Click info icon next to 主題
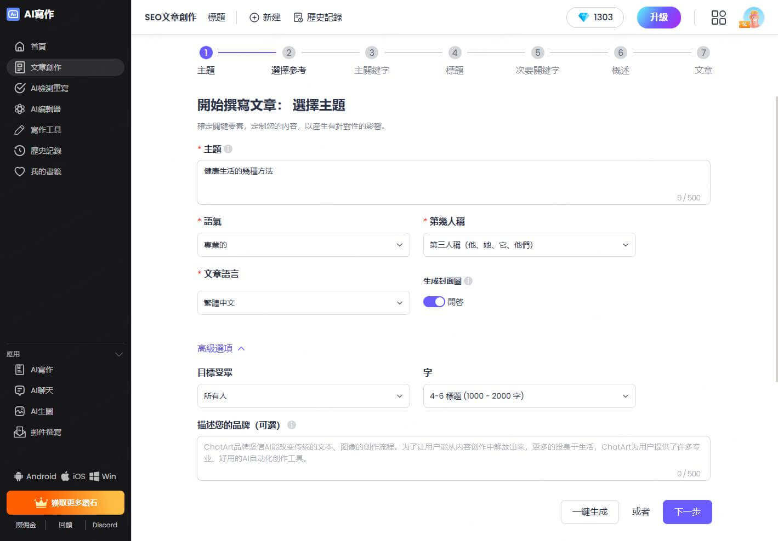The height and width of the screenshot is (541, 778). (228, 149)
